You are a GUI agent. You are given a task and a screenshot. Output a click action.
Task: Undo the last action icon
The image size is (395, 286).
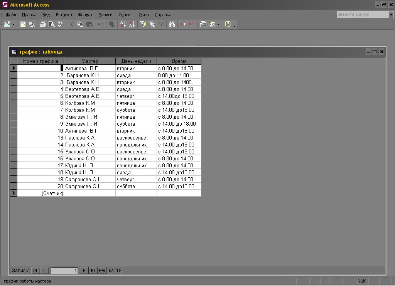[x=101, y=24]
